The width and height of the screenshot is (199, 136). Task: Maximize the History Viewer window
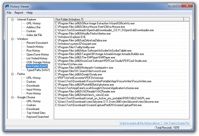point(178,5)
